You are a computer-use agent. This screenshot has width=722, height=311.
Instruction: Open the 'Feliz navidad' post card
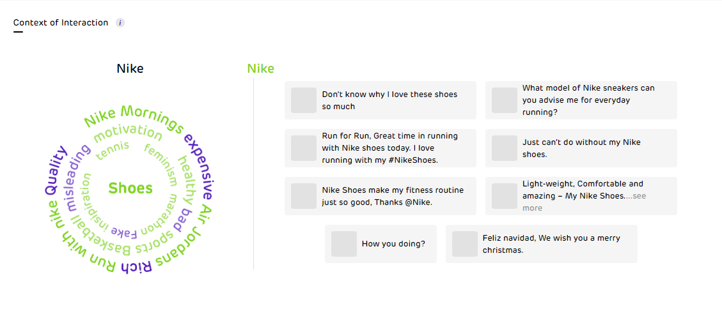tap(551, 244)
